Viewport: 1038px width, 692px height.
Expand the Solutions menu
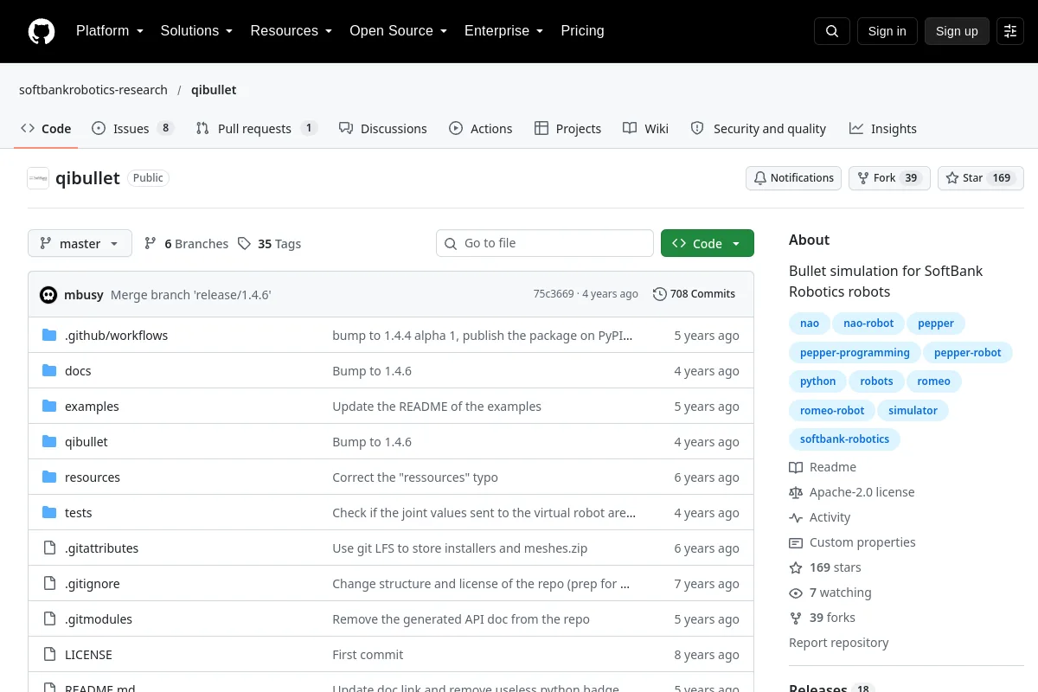point(196,31)
